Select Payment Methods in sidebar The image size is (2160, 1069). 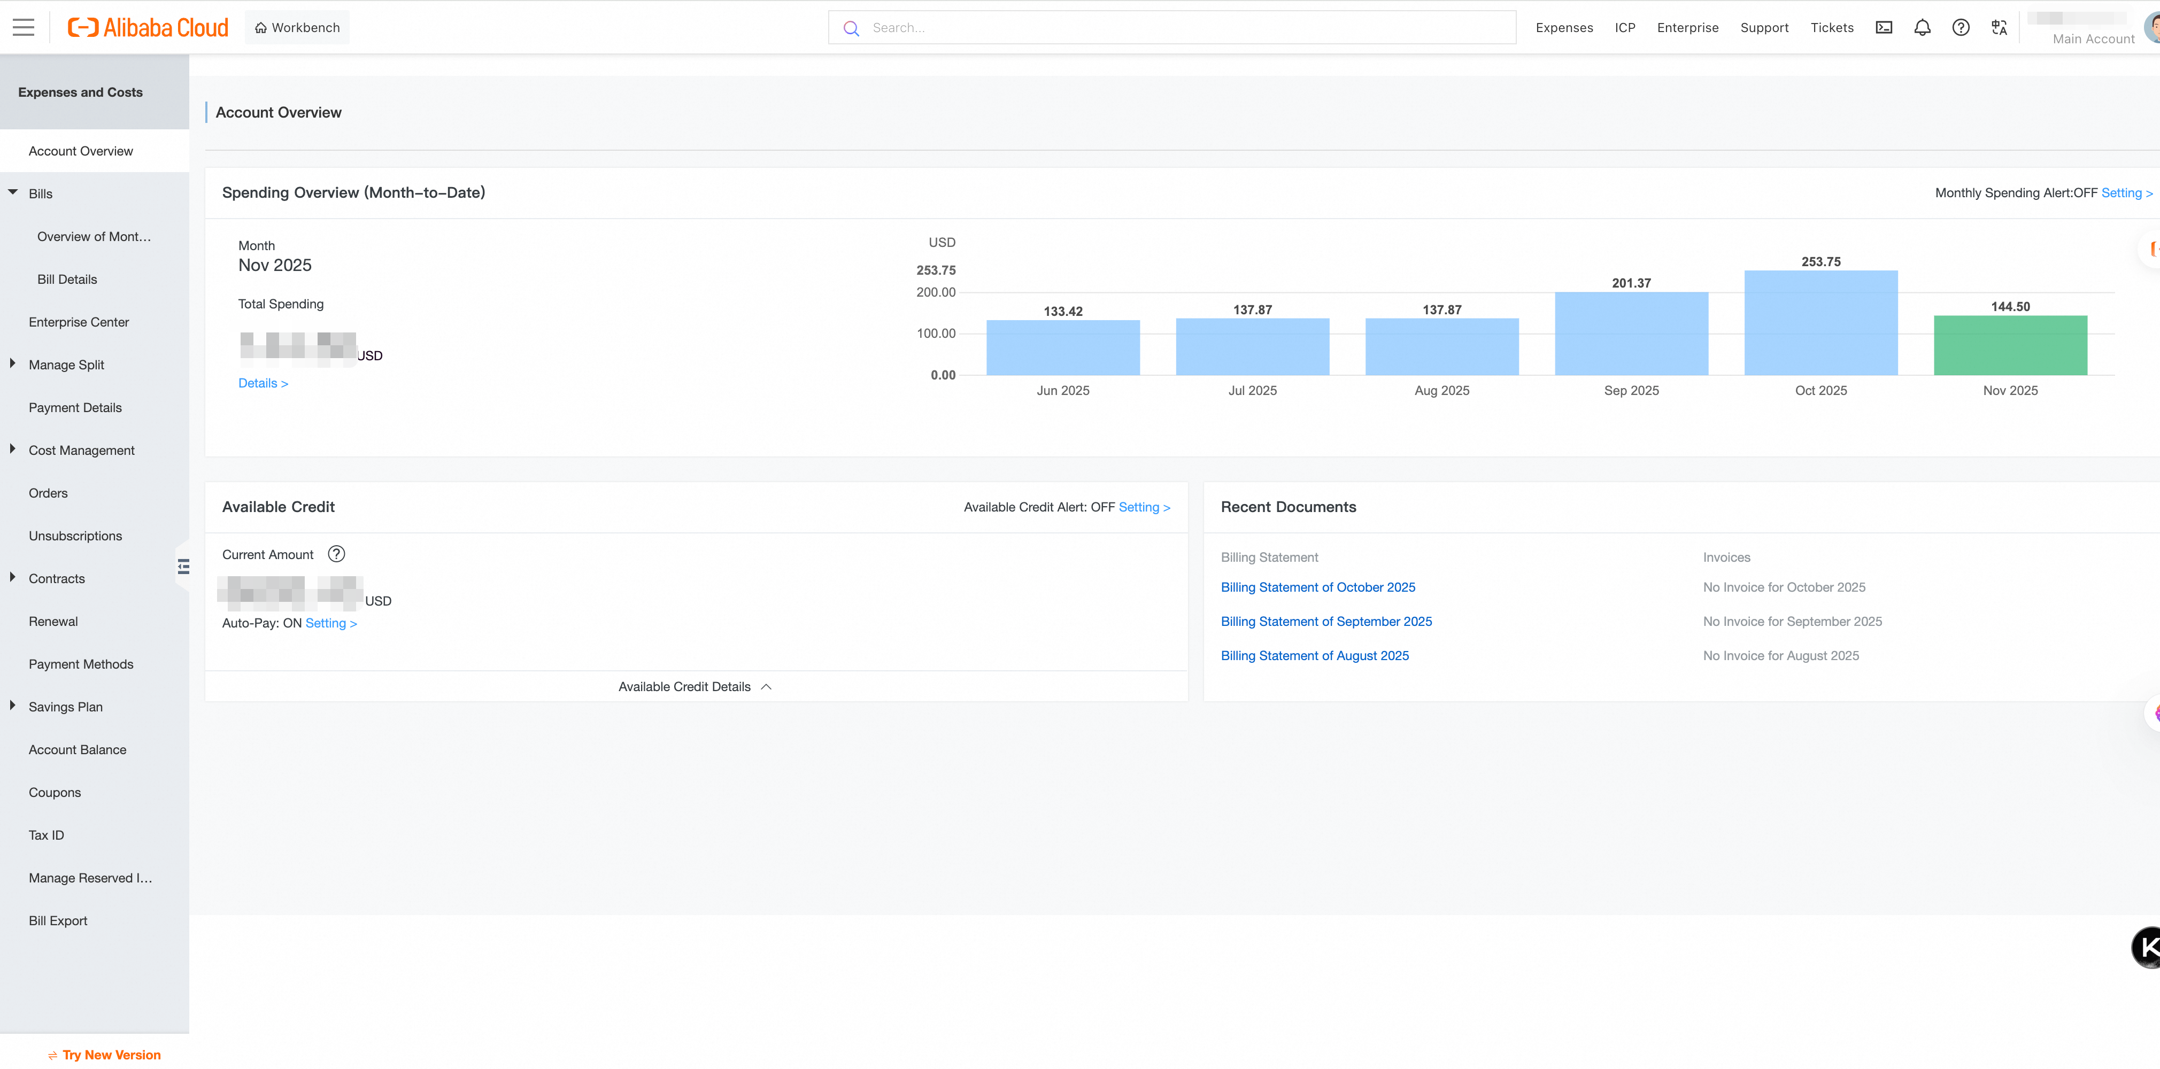pos(81,664)
